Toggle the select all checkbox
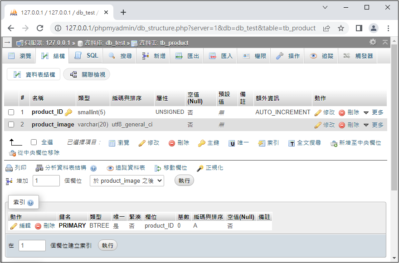Viewport: 399px width, 263px height. [34, 142]
